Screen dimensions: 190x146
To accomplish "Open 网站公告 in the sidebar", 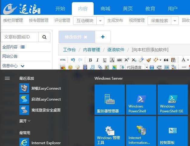I will pos(10,56).
